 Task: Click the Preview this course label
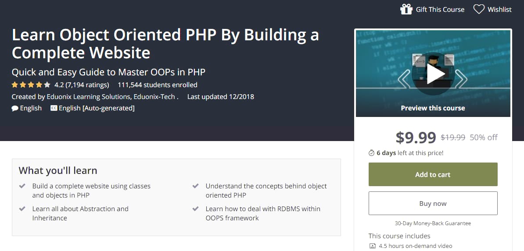(433, 108)
